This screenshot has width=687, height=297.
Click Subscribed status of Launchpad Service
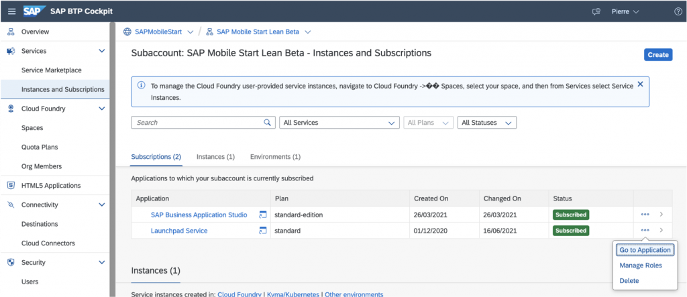(571, 231)
